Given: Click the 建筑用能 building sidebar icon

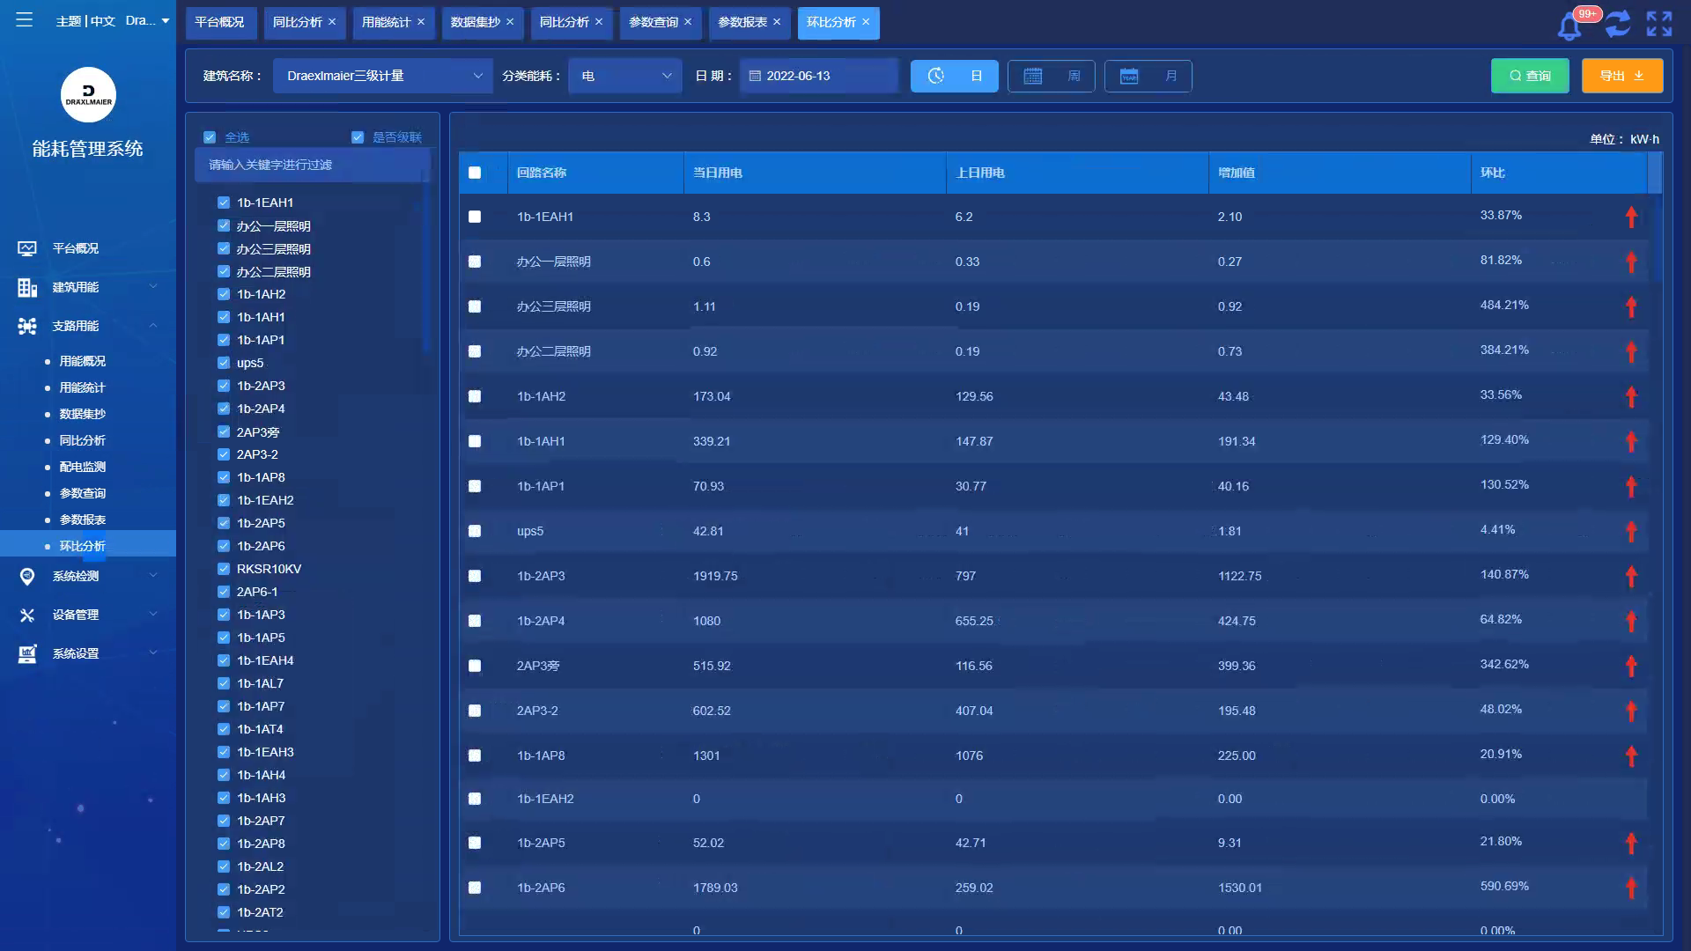Looking at the screenshot, I should tap(27, 287).
